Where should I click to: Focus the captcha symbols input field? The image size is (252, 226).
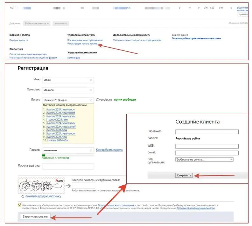click(83, 186)
